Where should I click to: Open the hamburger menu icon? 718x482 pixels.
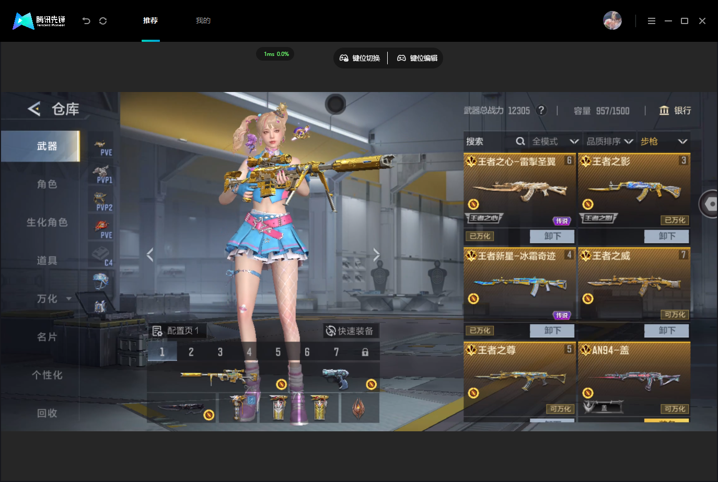coord(651,21)
